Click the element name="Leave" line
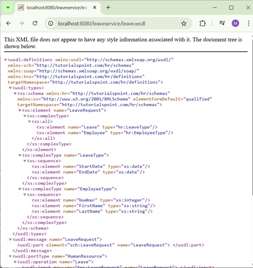The width and height of the screenshot is (253, 268). [97, 127]
